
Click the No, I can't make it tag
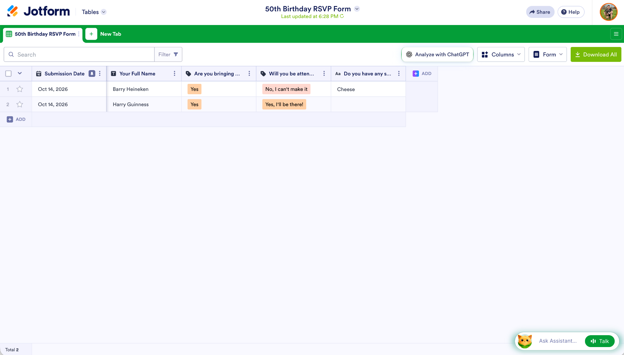(x=286, y=89)
